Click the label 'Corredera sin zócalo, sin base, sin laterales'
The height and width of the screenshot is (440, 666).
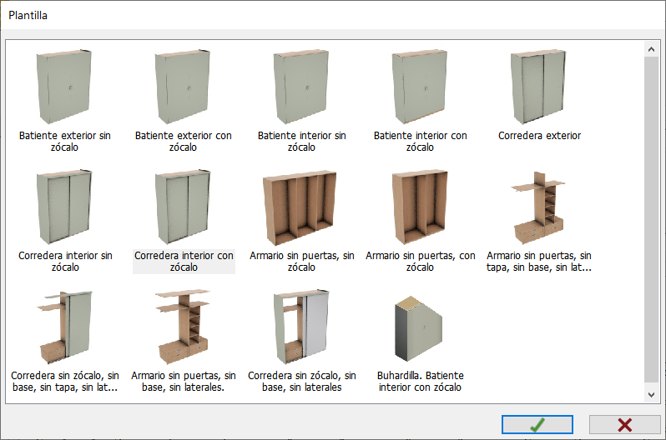[301, 382]
